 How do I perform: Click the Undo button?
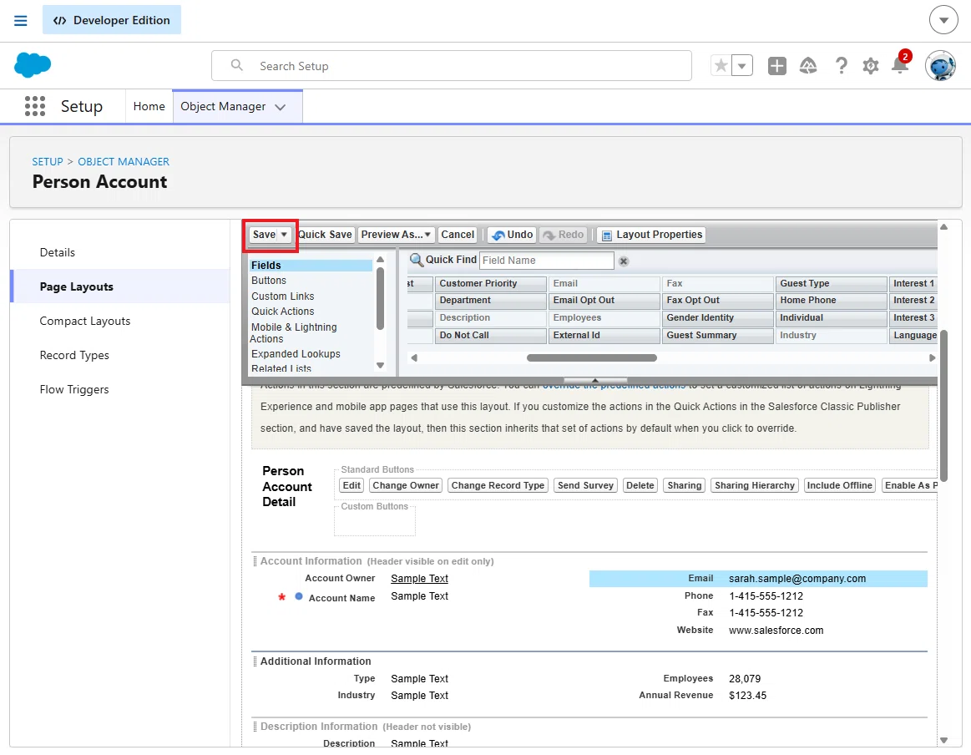(512, 235)
